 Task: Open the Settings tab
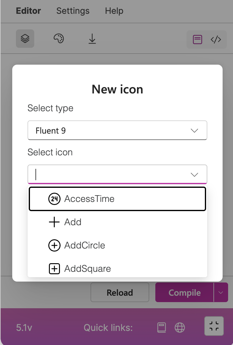click(x=73, y=11)
